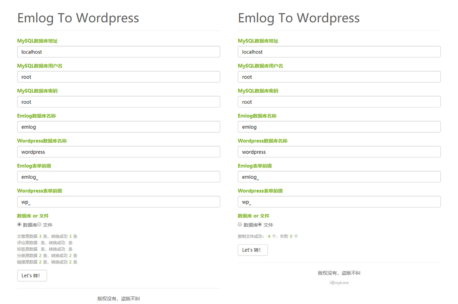The image size is (458, 304).
Task: Click the 复制文件成功 result line
Action: click(x=268, y=236)
